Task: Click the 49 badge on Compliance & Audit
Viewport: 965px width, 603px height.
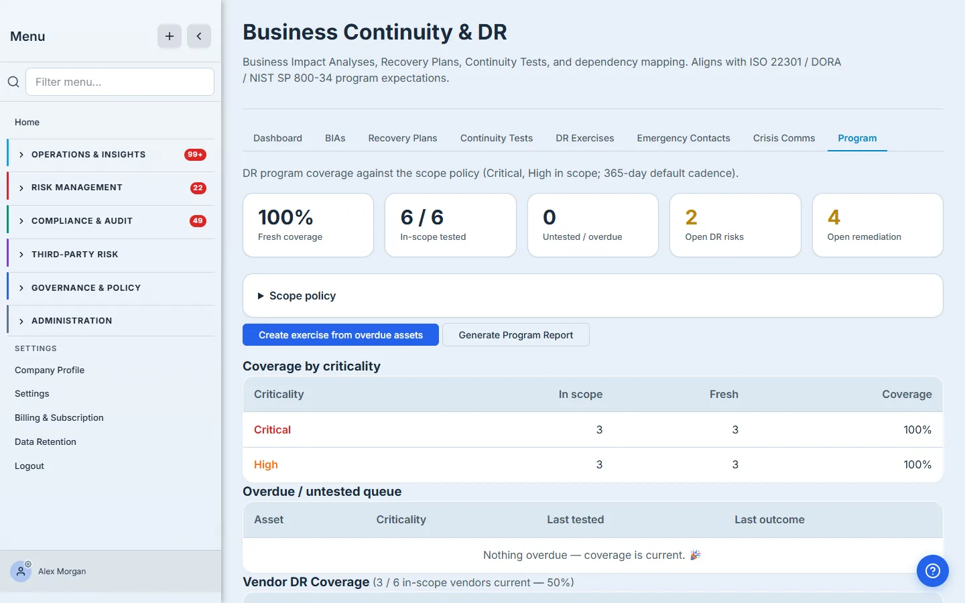Action: coord(198,221)
